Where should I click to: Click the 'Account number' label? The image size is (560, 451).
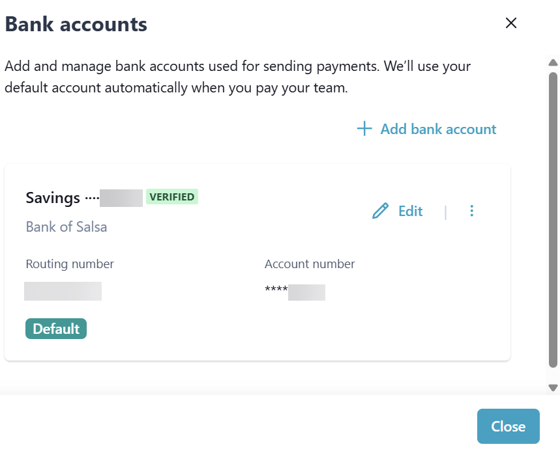(310, 264)
